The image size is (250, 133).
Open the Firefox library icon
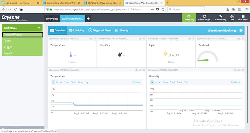[233, 9]
